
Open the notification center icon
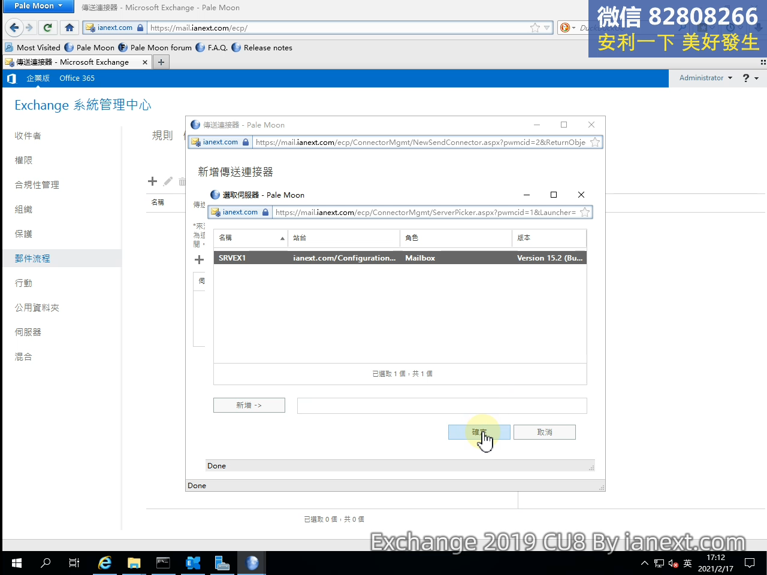(750, 563)
